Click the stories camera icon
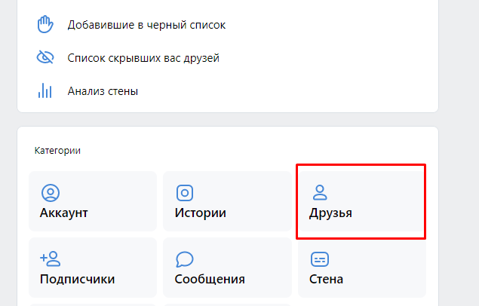Image resolution: width=479 pixels, height=306 pixels. pos(185,193)
